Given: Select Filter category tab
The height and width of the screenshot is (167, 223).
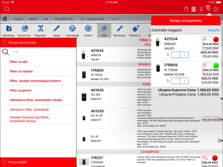Looking at the screenshot, I should pos(104,31).
